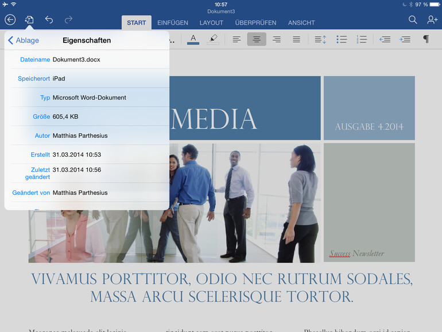Open search with magnifier icon
Screen dimensions: 442x332
[413, 20]
